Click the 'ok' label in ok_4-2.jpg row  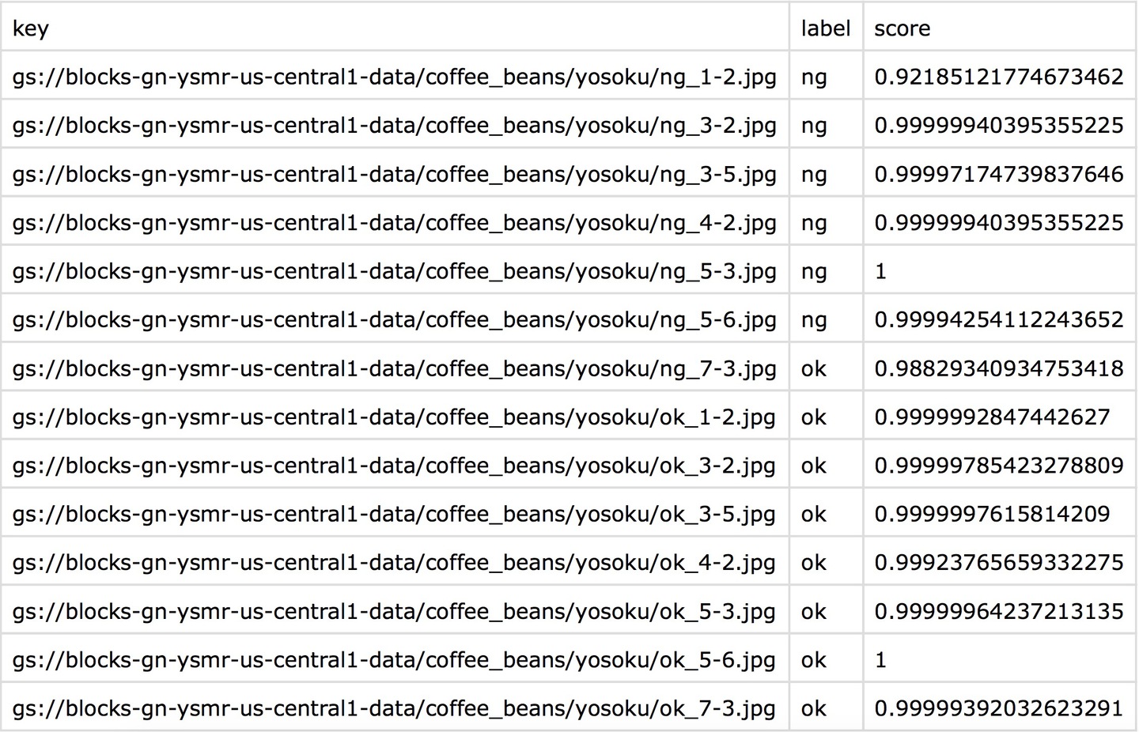[814, 563]
